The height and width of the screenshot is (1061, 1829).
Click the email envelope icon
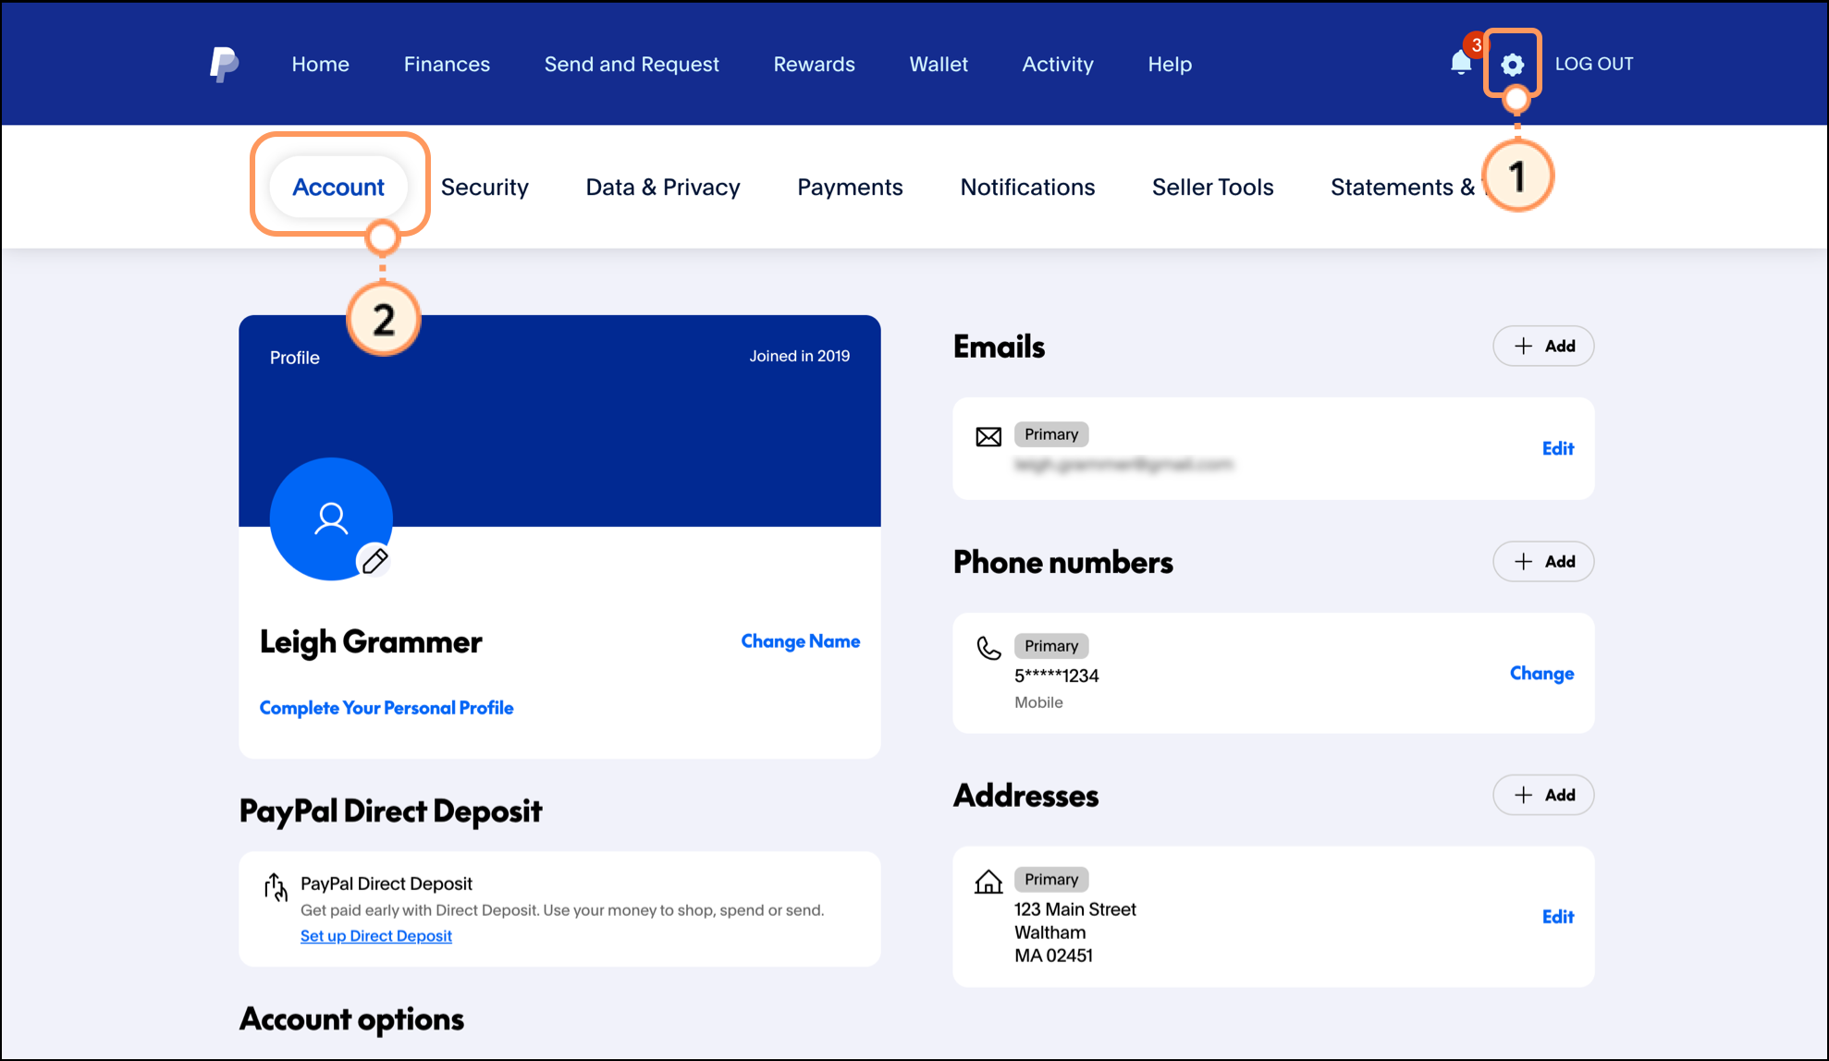click(988, 436)
